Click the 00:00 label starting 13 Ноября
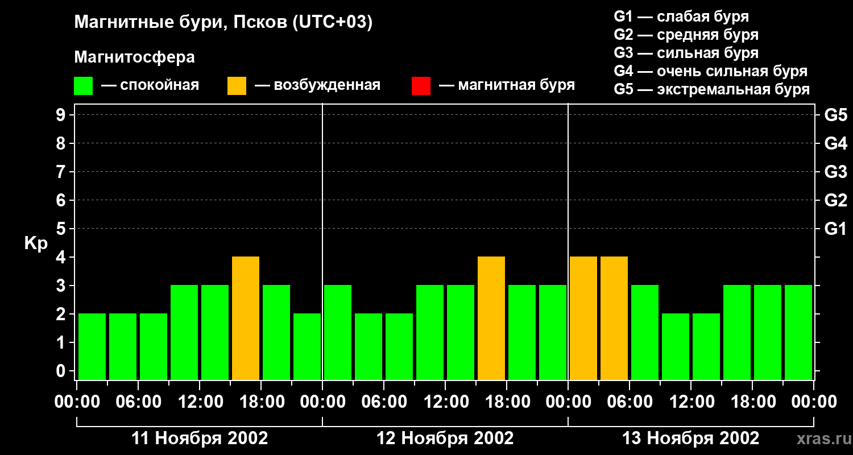The height and width of the screenshot is (455, 853). pos(568,402)
